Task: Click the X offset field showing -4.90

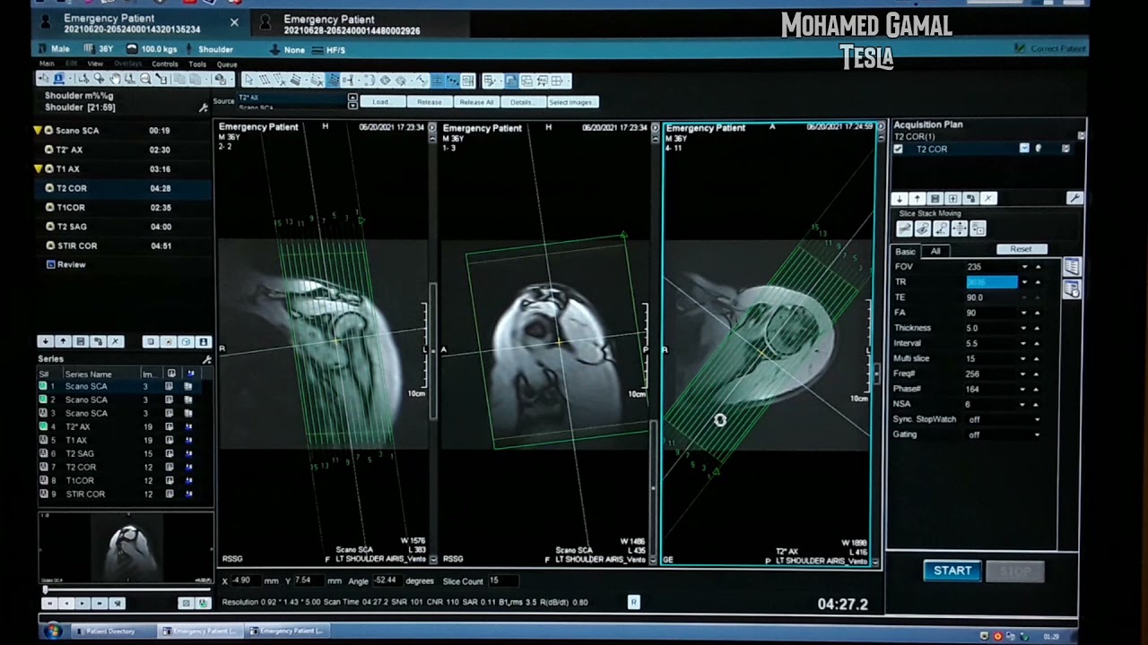Action: click(245, 580)
